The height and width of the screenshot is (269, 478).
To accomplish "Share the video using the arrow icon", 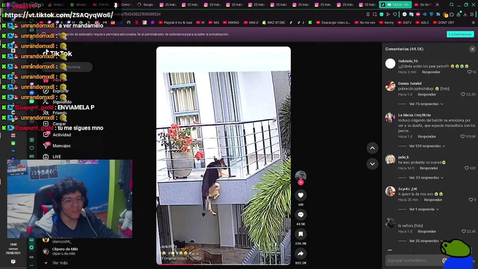I will [x=301, y=253].
